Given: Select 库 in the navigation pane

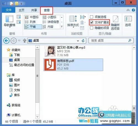Looking at the screenshot, I should [11, 75].
